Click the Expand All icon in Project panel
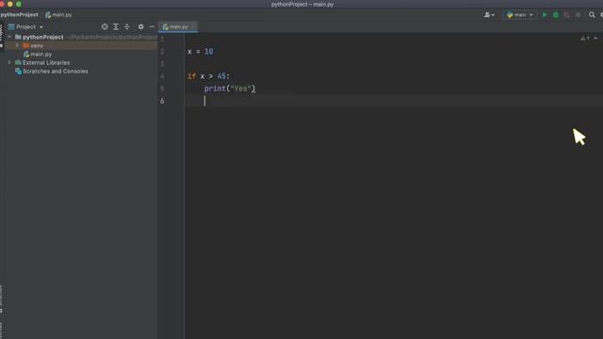Image resolution: width=603 pixels, height=339 pixels. (x=116, y=26)
